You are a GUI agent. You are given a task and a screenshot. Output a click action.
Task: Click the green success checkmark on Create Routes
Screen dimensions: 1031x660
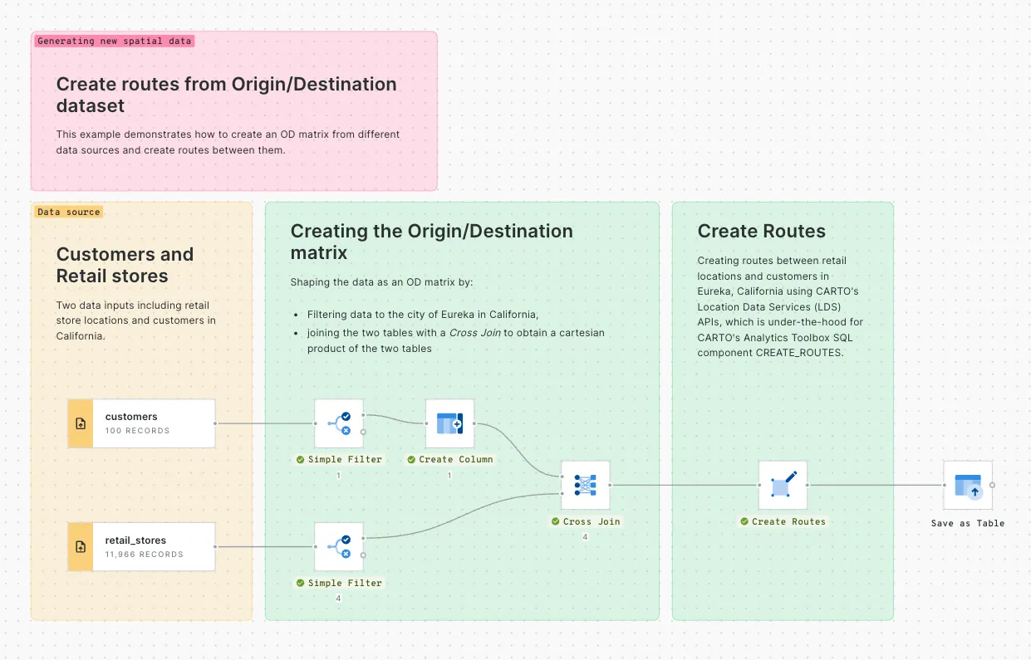[744, 521]
